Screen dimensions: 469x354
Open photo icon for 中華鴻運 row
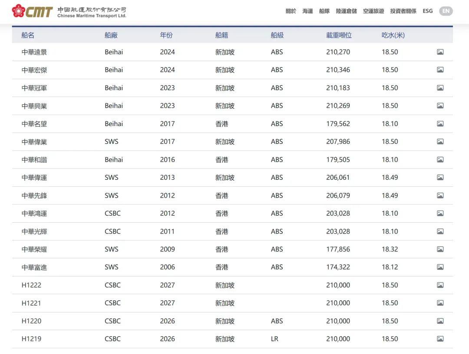coord(440,214)
